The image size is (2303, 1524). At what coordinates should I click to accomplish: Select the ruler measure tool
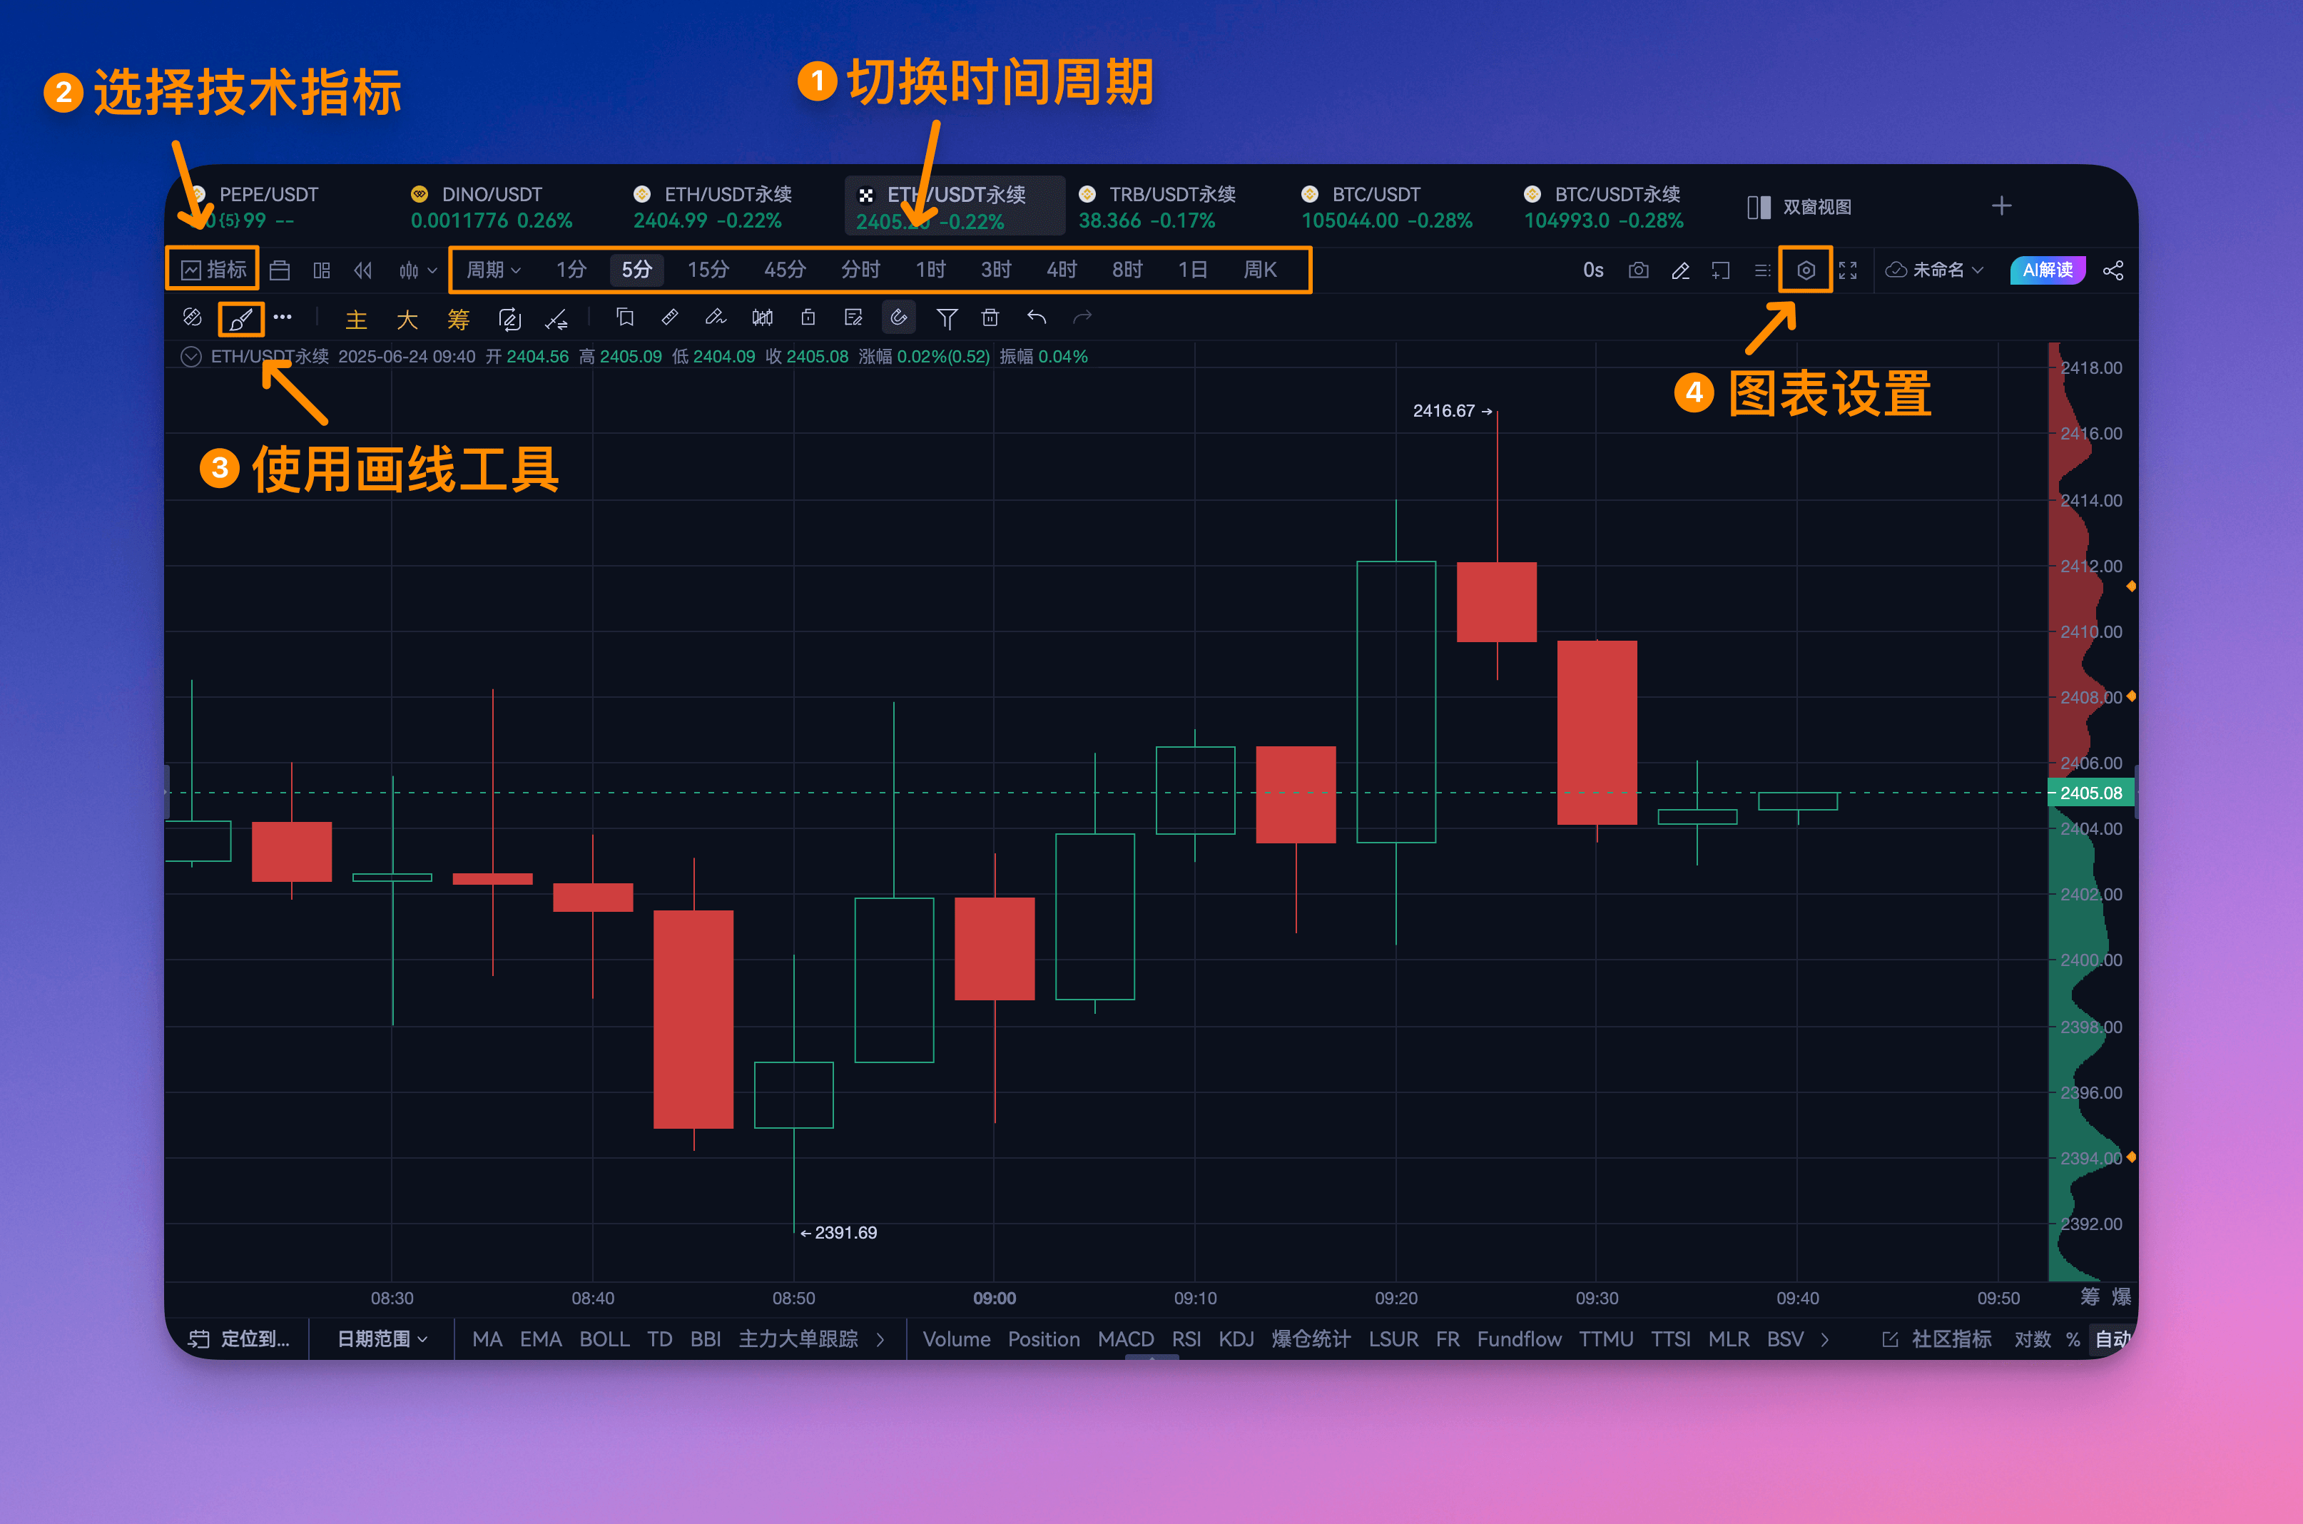(669, 317)
